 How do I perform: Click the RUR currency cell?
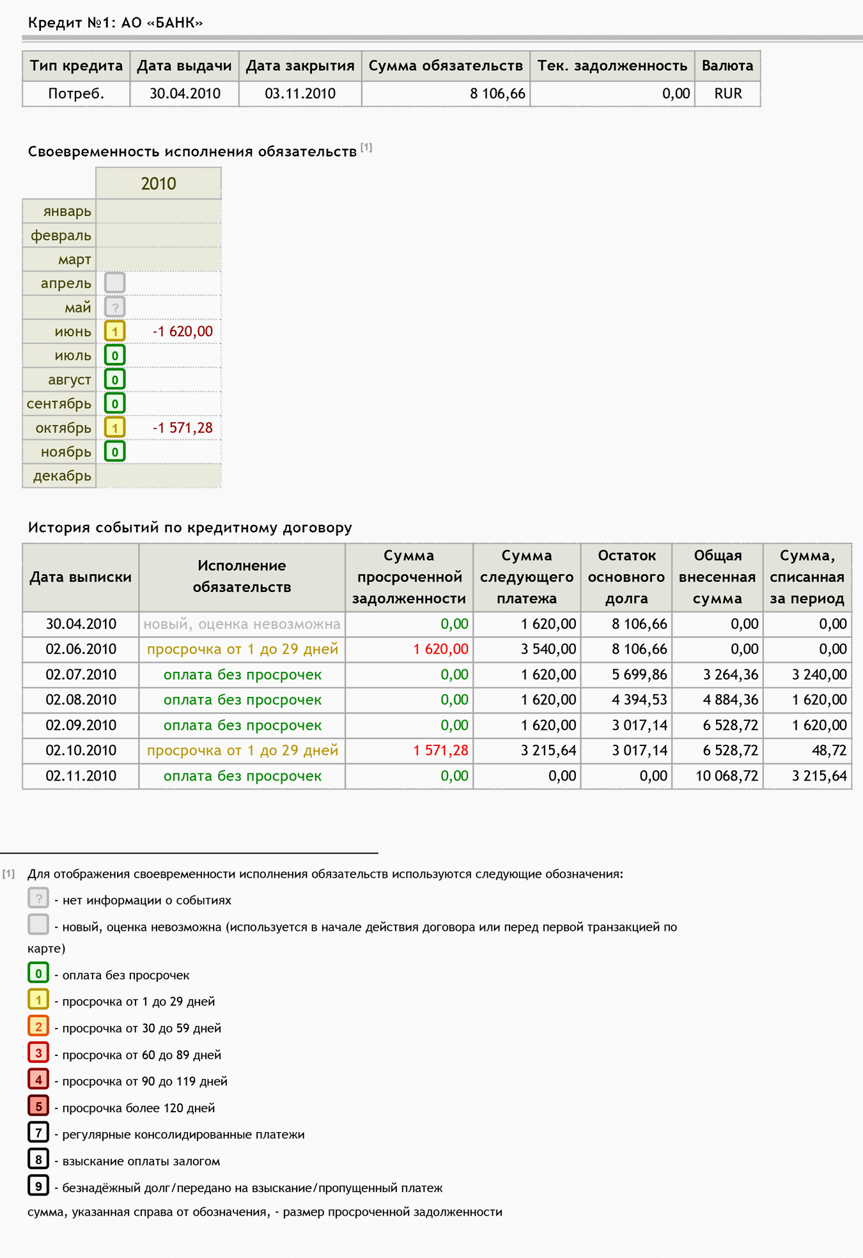click(728, 94)
